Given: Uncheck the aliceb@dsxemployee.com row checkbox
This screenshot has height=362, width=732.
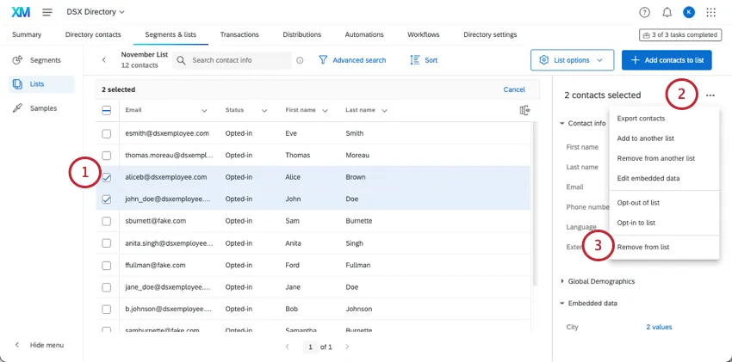Looking at the screenshot, I should [107, 177].
